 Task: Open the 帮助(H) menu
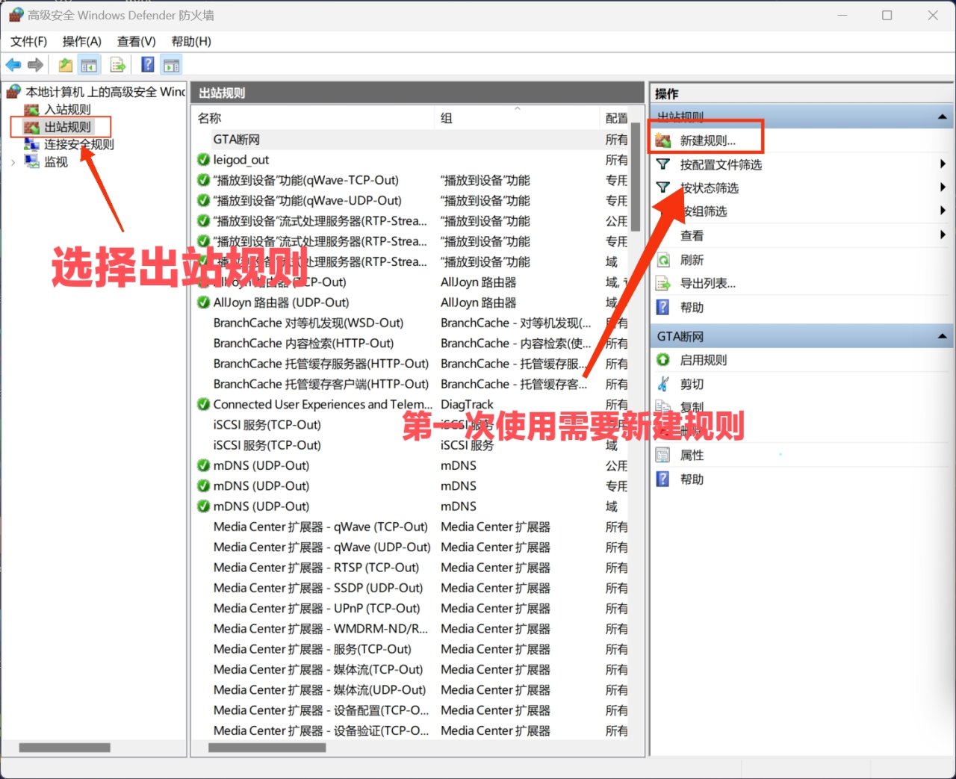(x=191, y=41)
